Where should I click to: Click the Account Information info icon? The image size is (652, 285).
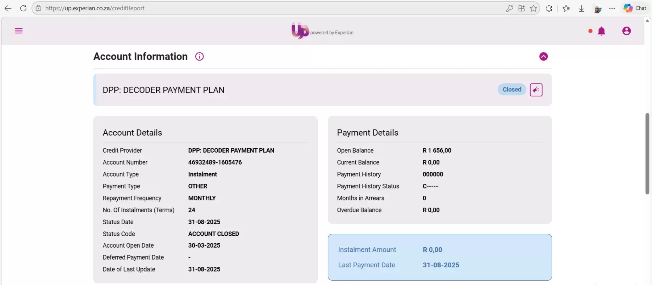pos(199,57)
